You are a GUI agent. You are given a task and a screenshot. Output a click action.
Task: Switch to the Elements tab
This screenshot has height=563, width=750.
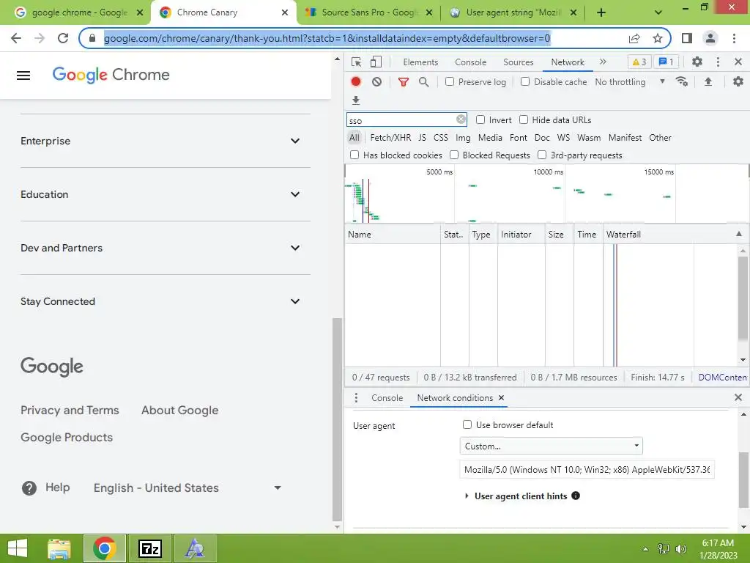coord(420,62)
